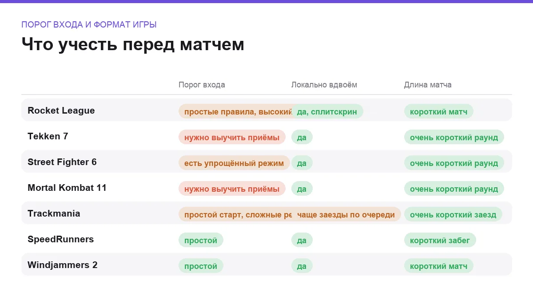Viewport: 533px width, 300px height.
Task: Select the 'Tekken 7' row name
Action: (x=48, y=136)
